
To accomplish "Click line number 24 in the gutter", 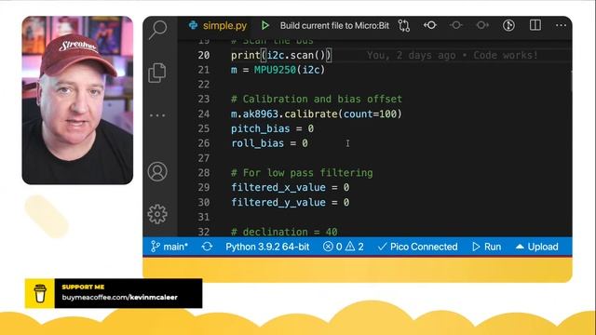I will [x=204, y=114].
